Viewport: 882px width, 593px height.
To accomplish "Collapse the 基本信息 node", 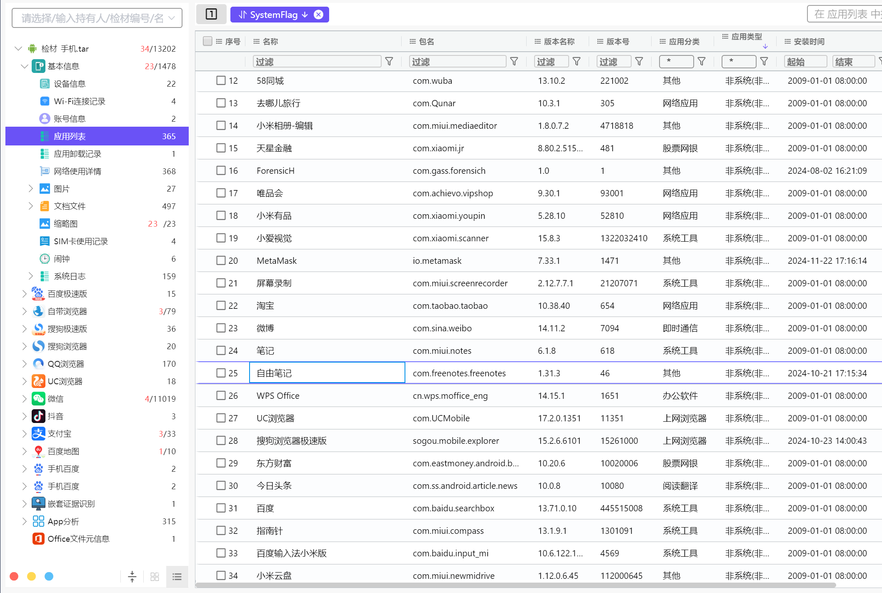I will click(25, 66).
